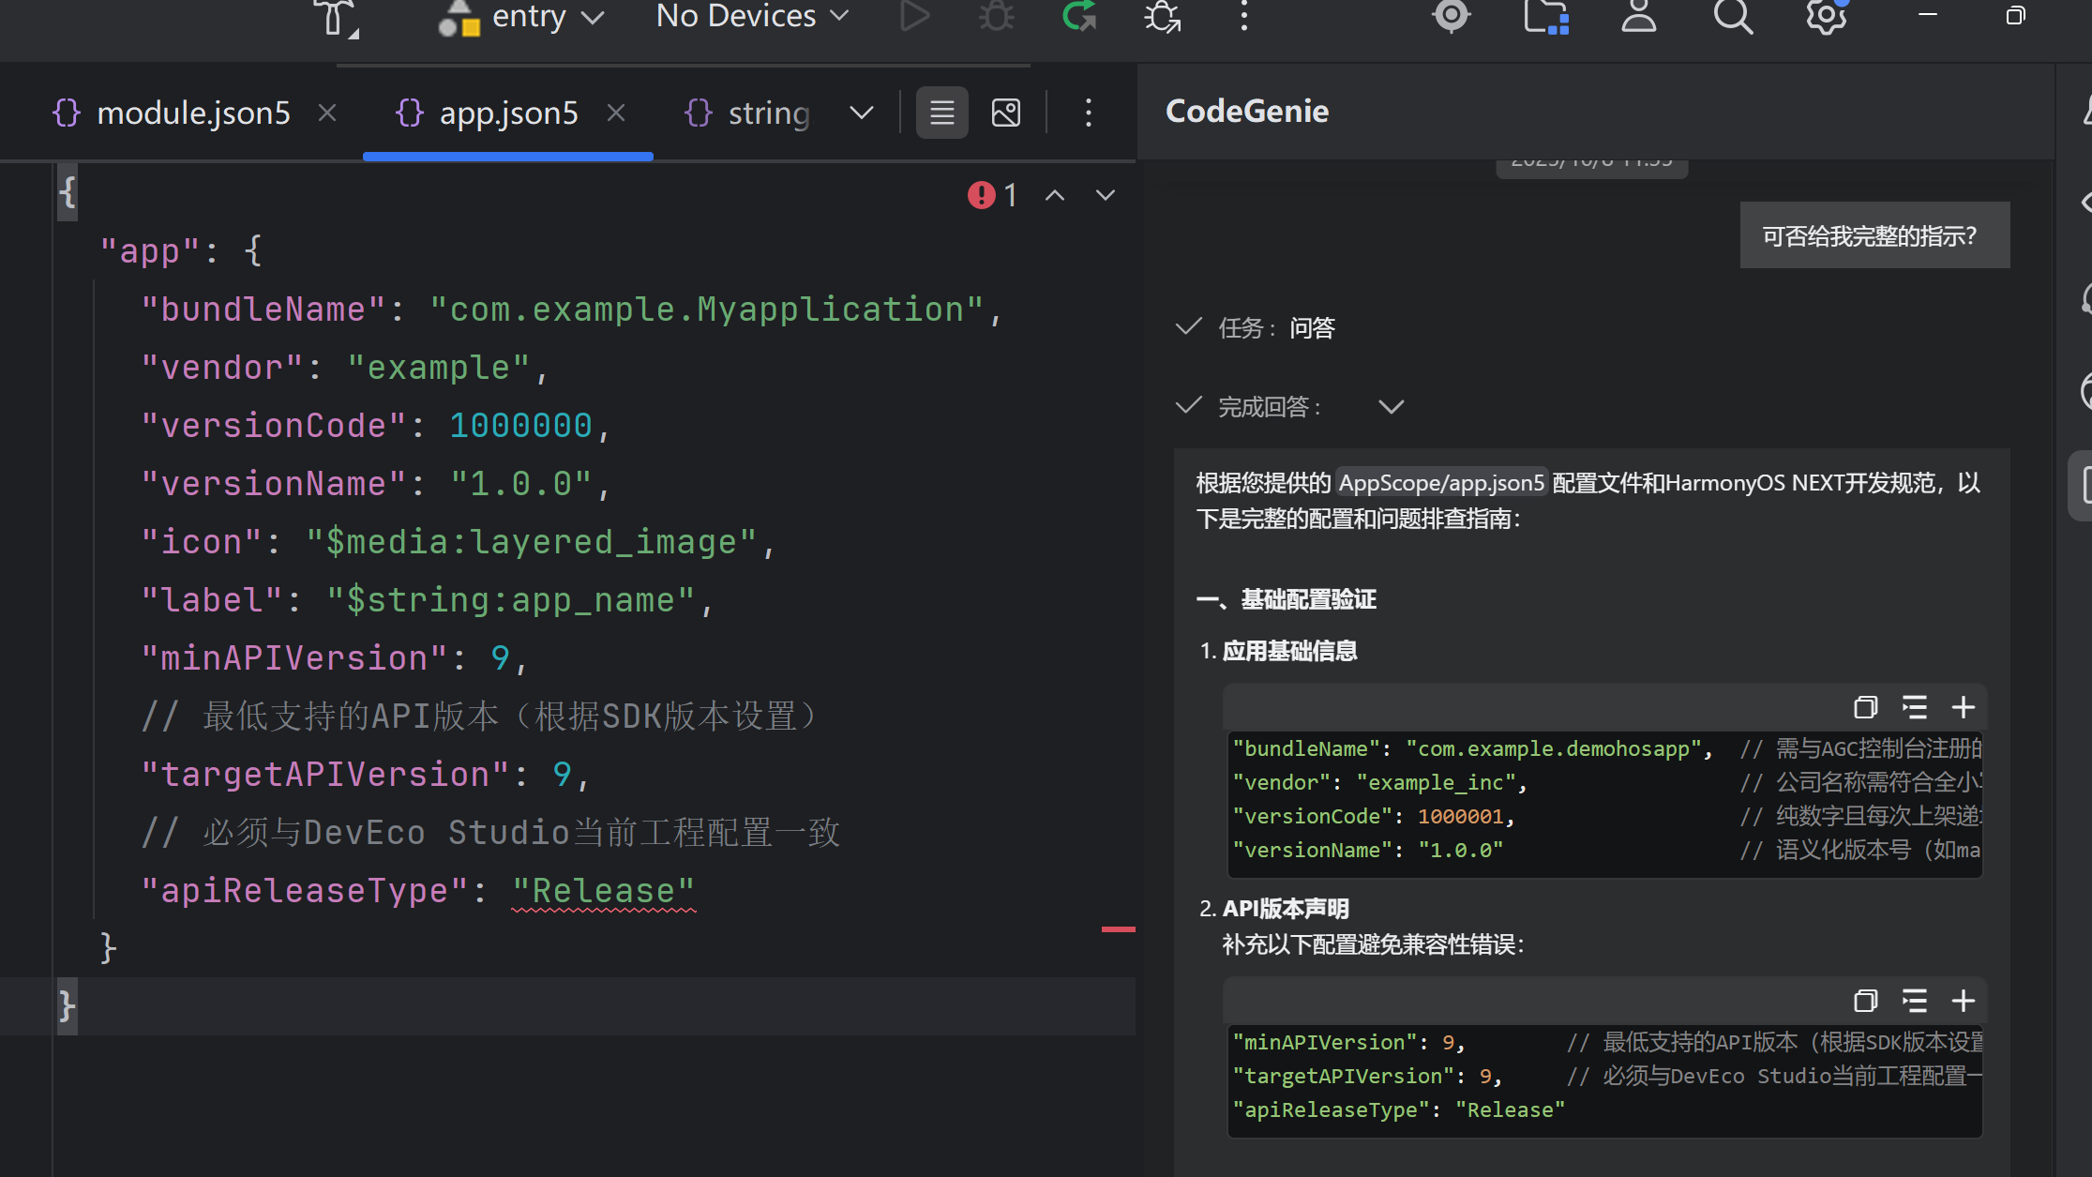Click the Debug bug icon

coord(996,16)
